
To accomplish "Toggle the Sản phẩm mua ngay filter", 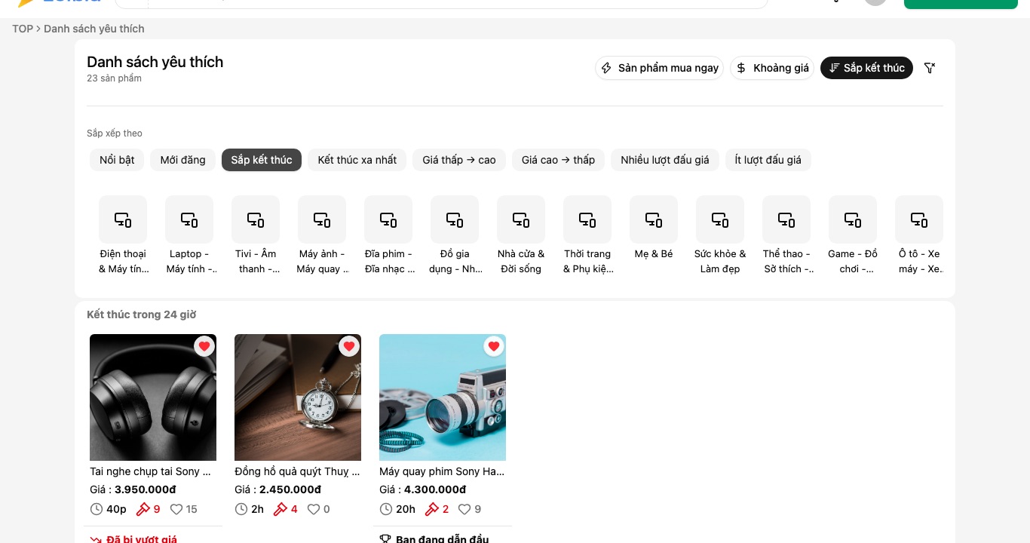I will (660, 68).
